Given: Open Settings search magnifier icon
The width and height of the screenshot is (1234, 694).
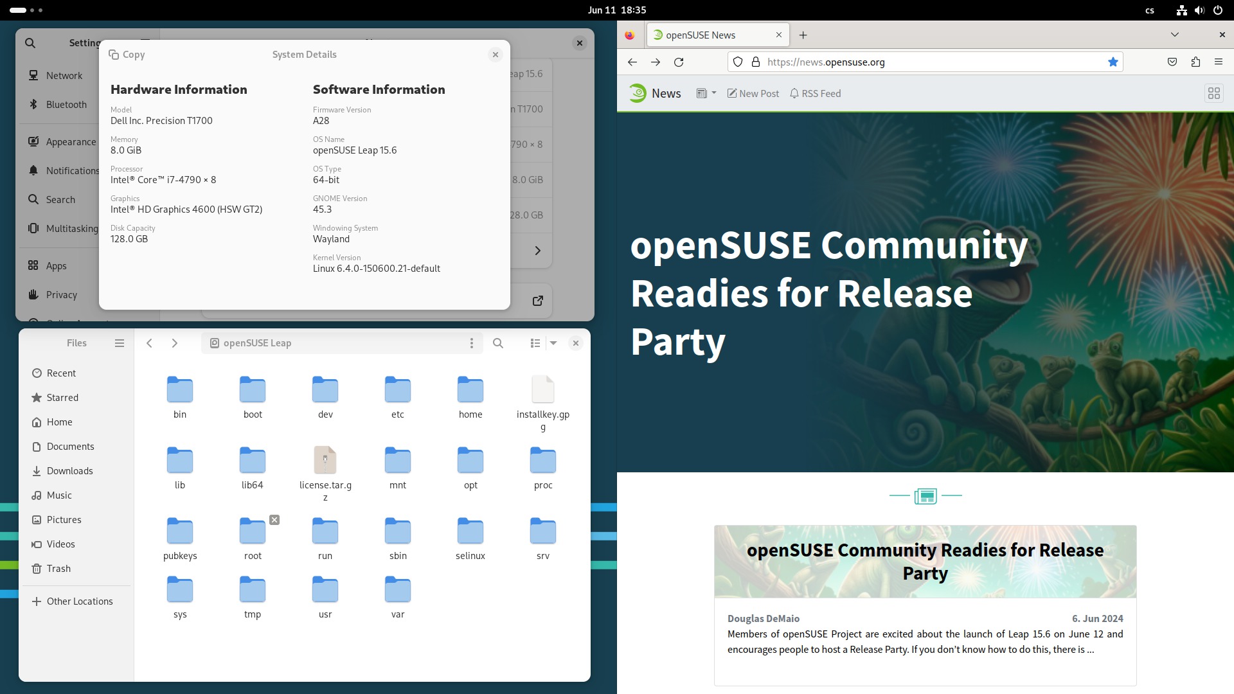Looking at the screenshot, I should click(x=30, y=43).
